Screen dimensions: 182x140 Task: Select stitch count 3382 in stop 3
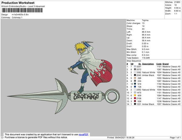point(139,72)
